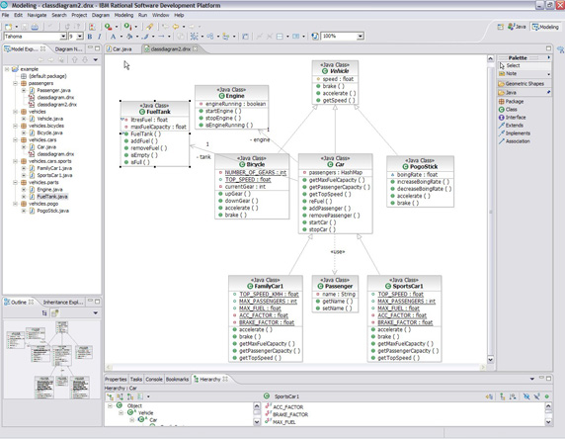The height and width of the screenshot is (439, 565).
Task: Open the 100% zoom dropdown
Action: click(x=360, y=36)
